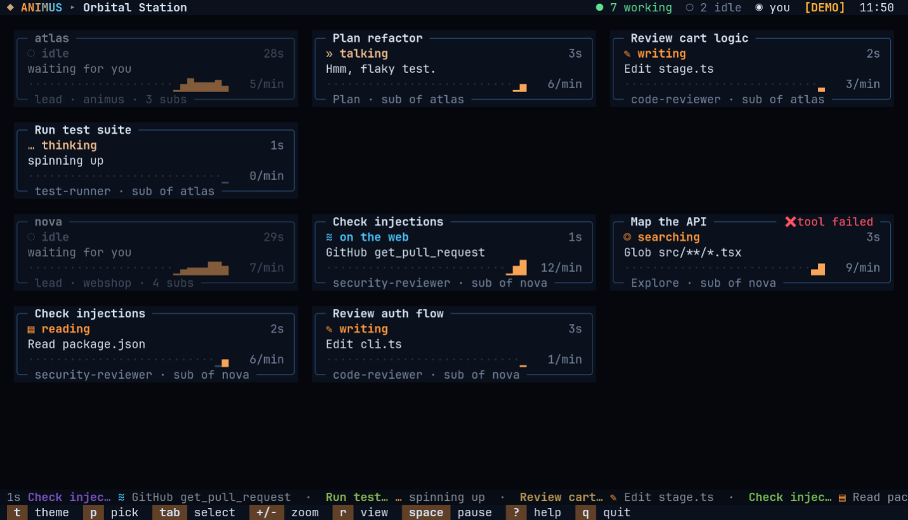Viewport: 908px width, 520px height.
Task: Click the reading page icon beside 'reading'
Action: [x=31, y=329]
